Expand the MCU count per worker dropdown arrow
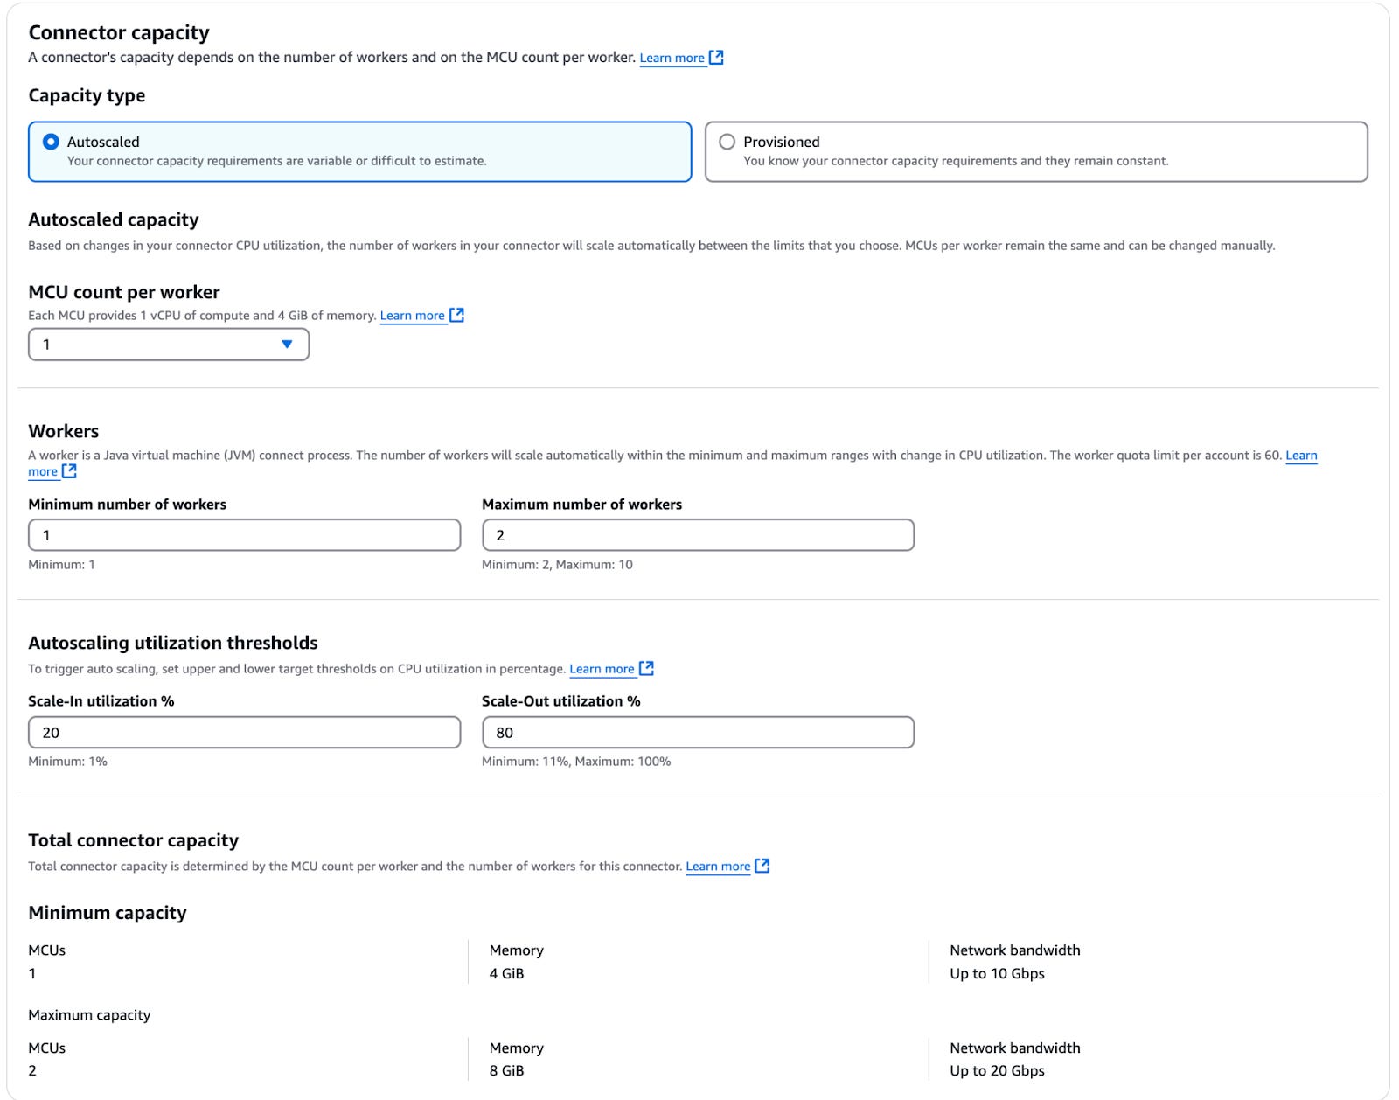 pos(287,345)
